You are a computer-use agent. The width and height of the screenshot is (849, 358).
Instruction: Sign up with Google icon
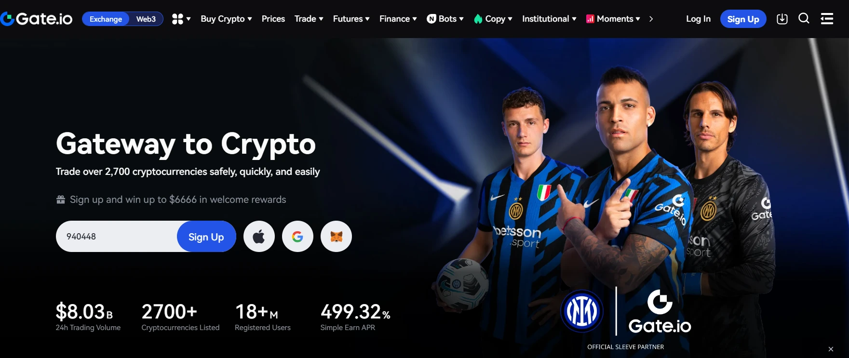coord(297,236)
